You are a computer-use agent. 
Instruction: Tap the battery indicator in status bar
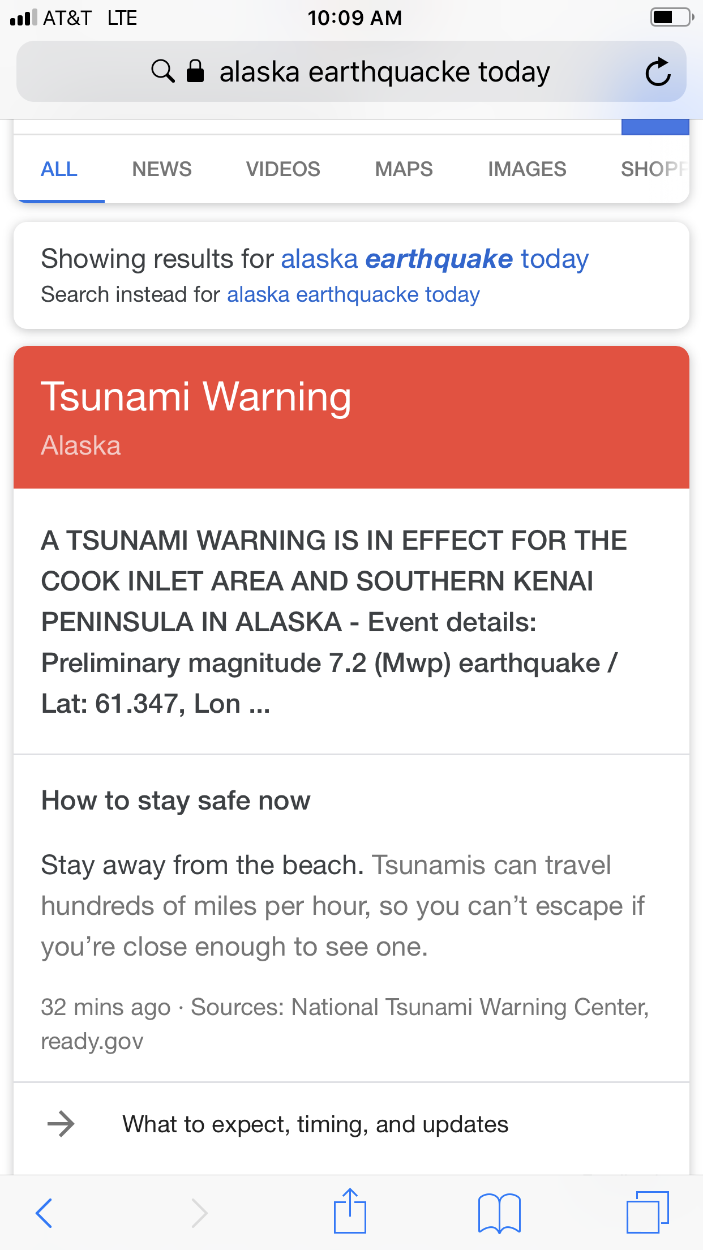(x=671, y=18)
